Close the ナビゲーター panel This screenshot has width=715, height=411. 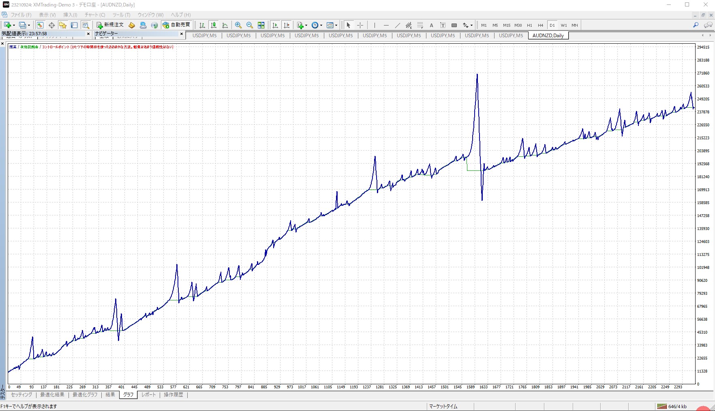click(182, 34)
